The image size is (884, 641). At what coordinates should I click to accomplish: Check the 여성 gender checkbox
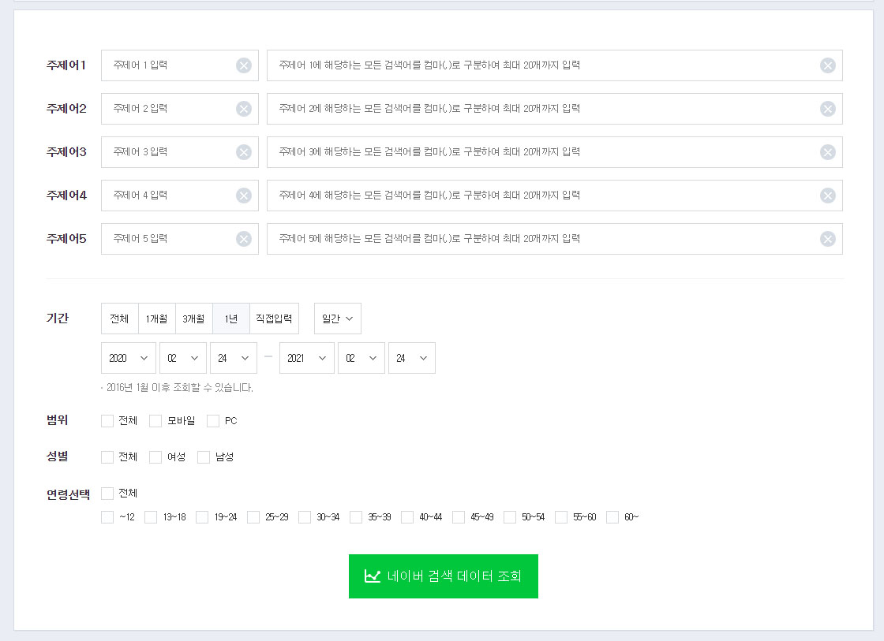[155, 457]
